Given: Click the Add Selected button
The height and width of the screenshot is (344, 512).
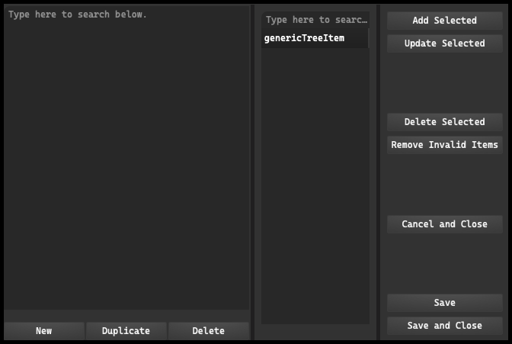Looking at the screenshot, I should tap(444, 21).
